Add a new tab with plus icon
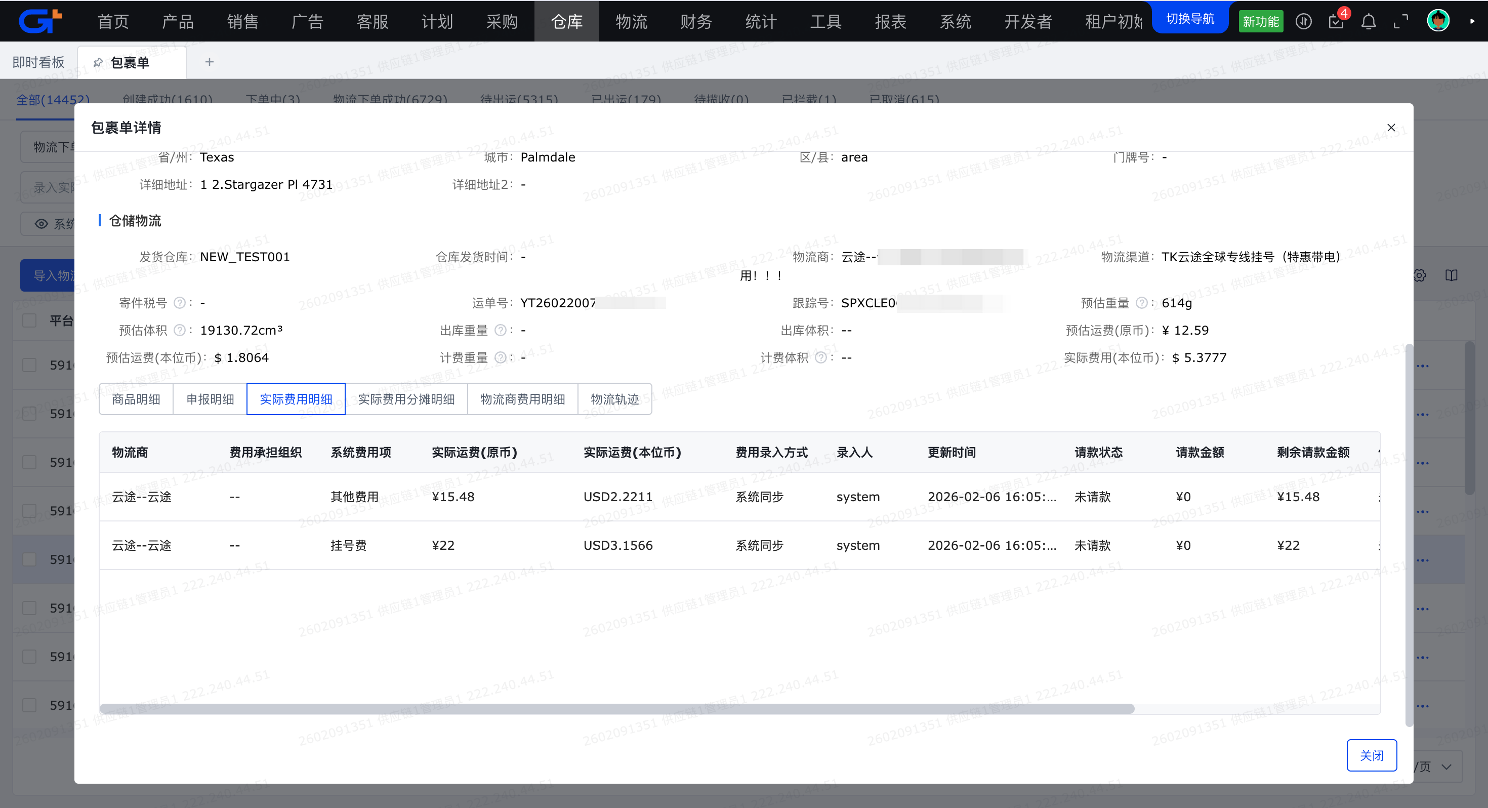The height and width of the screenshot is (808, 1488). [x=209, y=62]
